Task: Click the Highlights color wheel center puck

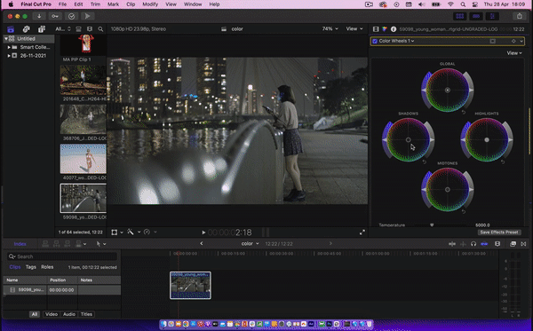Action: (487, 140)
